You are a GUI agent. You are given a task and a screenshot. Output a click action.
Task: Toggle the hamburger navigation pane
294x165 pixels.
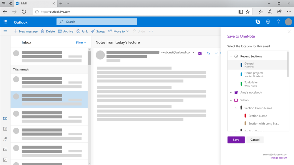point(5,31)
